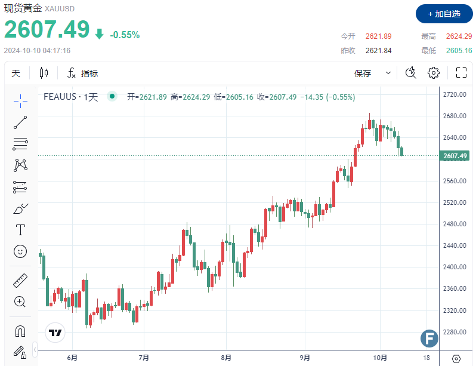Click the 保存 save button

tap(363, 73)
